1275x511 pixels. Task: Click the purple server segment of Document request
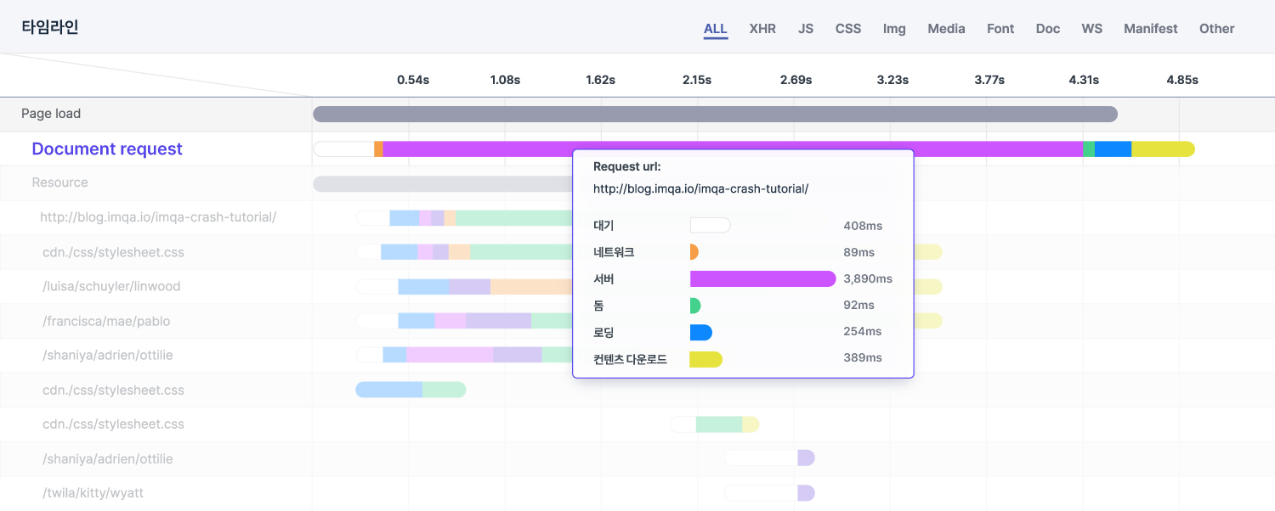(x=733, y=149)
